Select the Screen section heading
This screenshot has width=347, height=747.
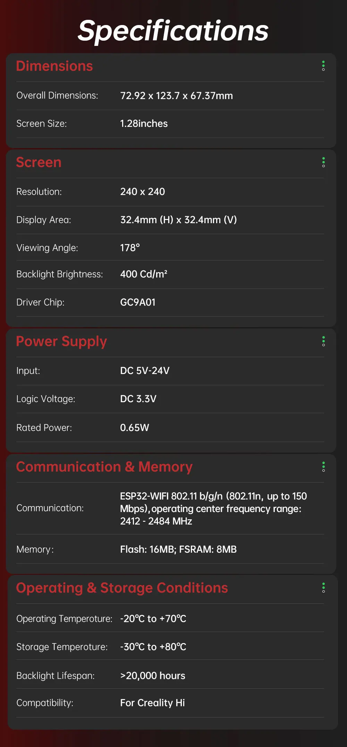39,162
